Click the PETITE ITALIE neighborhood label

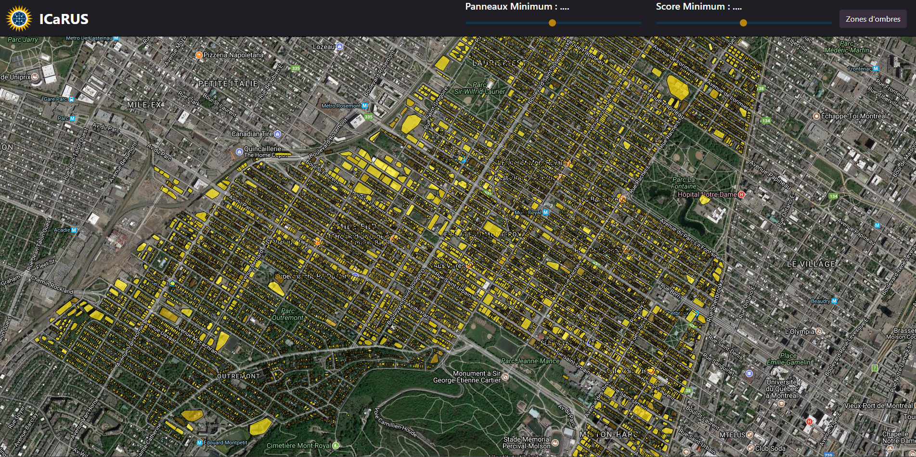point(228,84)
